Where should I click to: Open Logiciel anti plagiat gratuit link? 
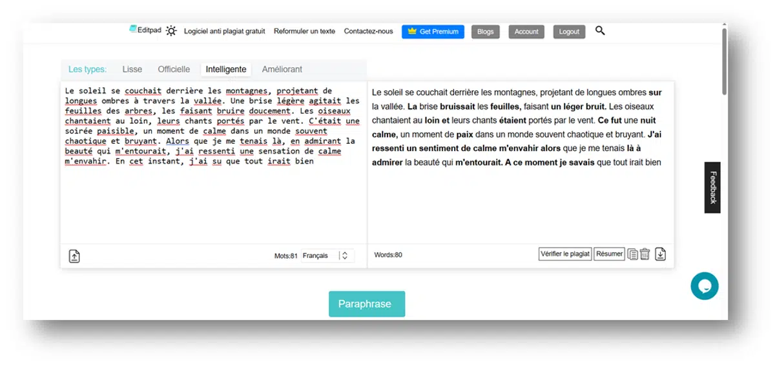tap(225, 32)
